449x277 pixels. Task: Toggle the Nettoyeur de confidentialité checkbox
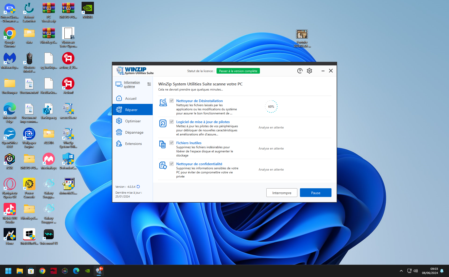pos(172,164)
